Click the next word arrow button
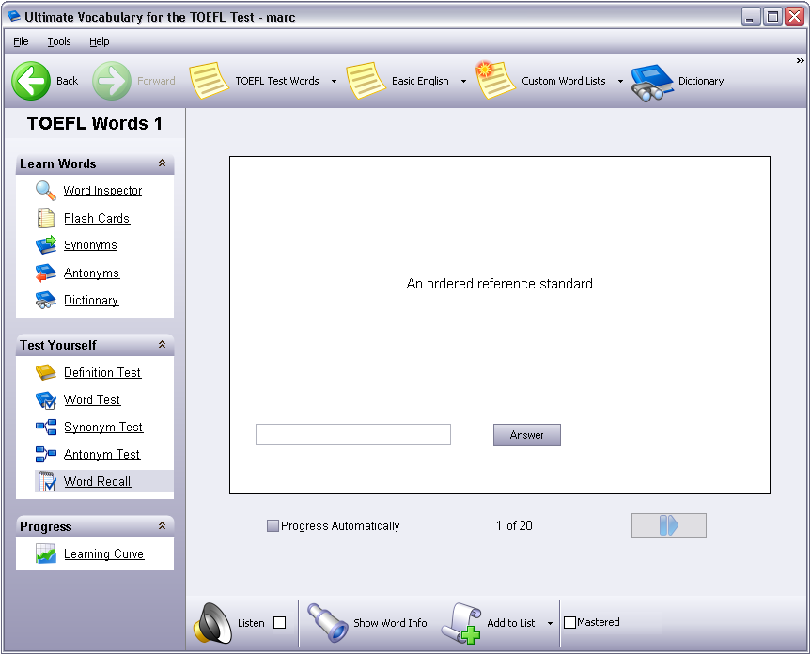 tap(668, 525)
